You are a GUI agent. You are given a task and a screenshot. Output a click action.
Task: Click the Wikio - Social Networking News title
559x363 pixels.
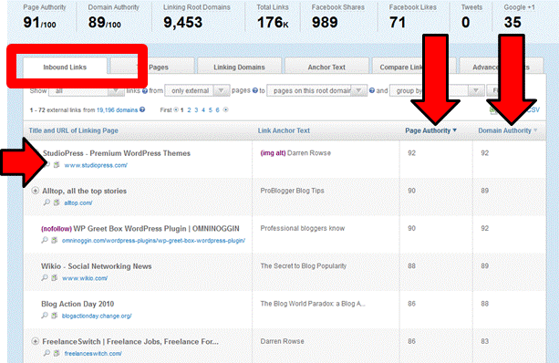pyautogui.click(x=97, y=266)
